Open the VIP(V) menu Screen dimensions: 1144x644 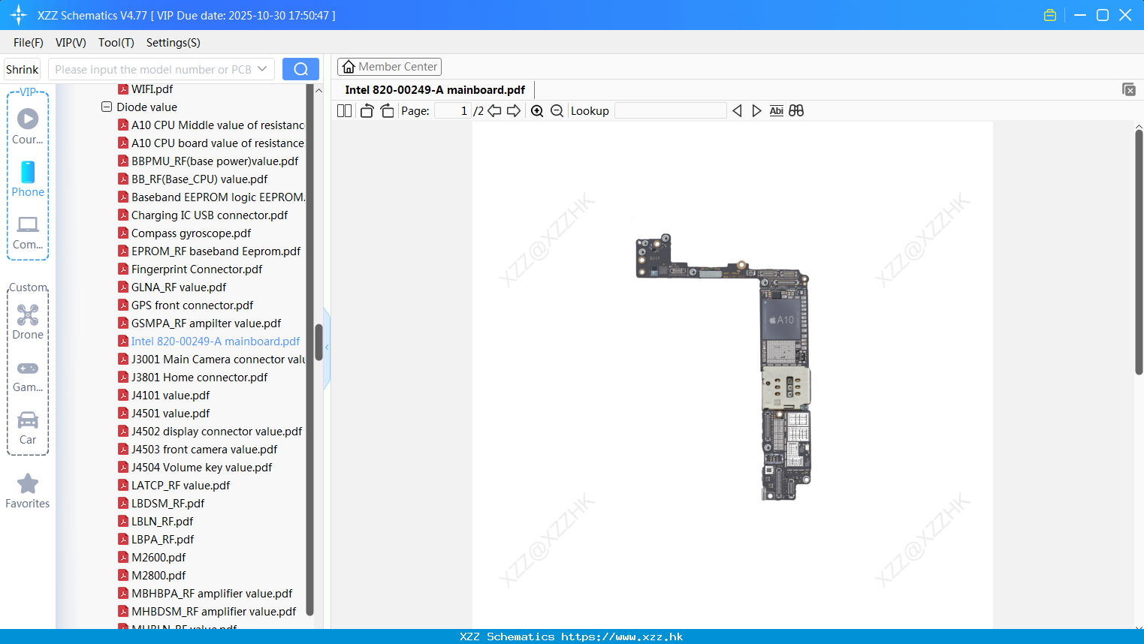tap(71, 43)
